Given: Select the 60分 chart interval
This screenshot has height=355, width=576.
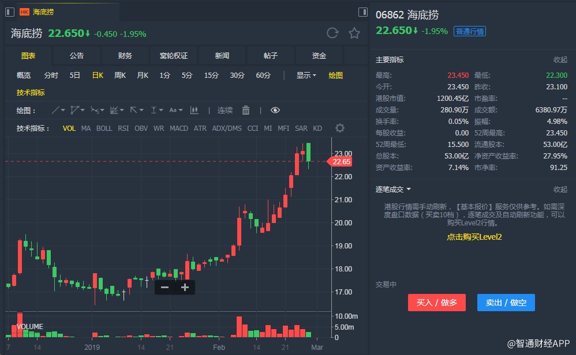Looking at the screenshot, I should pos(263,75).
